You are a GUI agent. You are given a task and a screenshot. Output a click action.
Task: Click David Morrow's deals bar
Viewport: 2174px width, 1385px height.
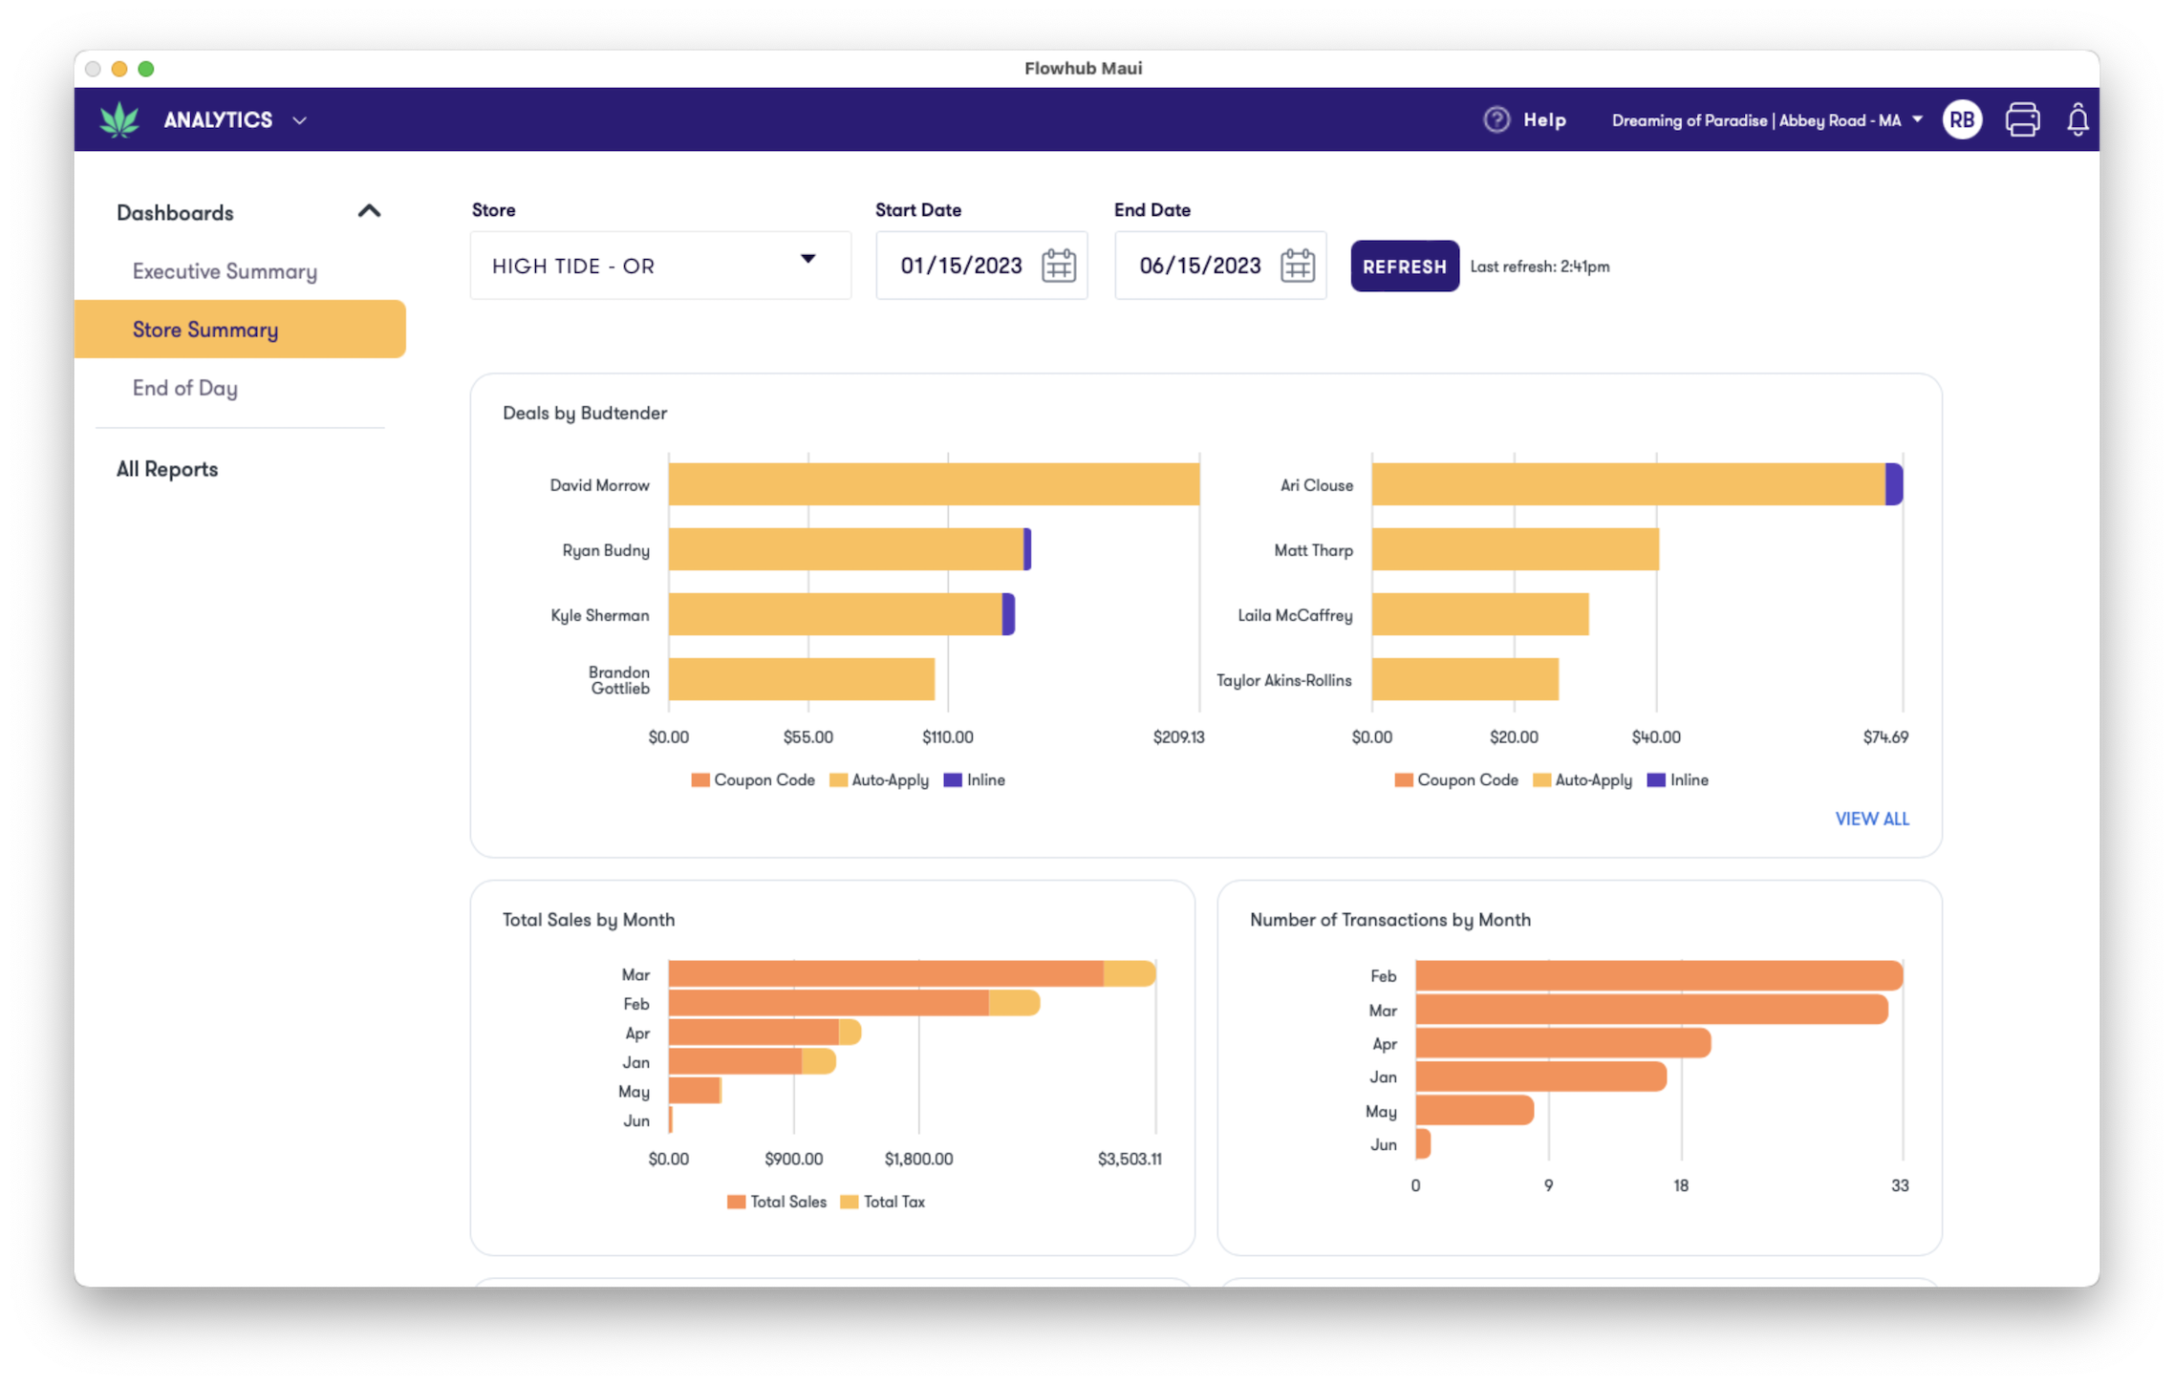tap(934, 484)
